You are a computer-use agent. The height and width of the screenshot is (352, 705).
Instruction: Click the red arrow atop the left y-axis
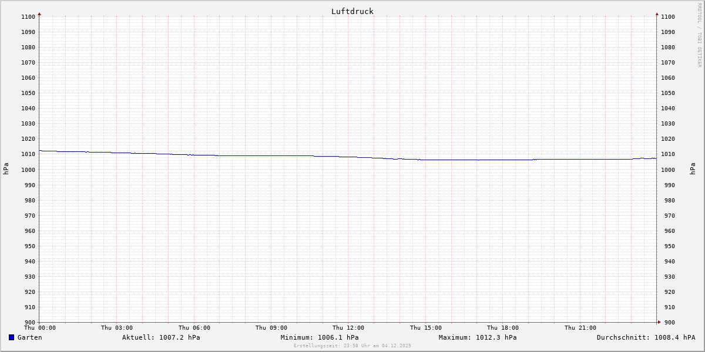[39, 13]
